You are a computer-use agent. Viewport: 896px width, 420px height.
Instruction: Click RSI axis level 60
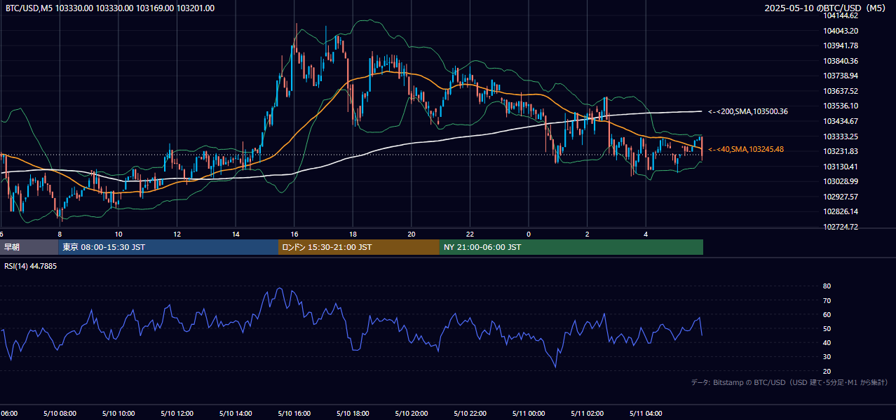click(827, 314)
